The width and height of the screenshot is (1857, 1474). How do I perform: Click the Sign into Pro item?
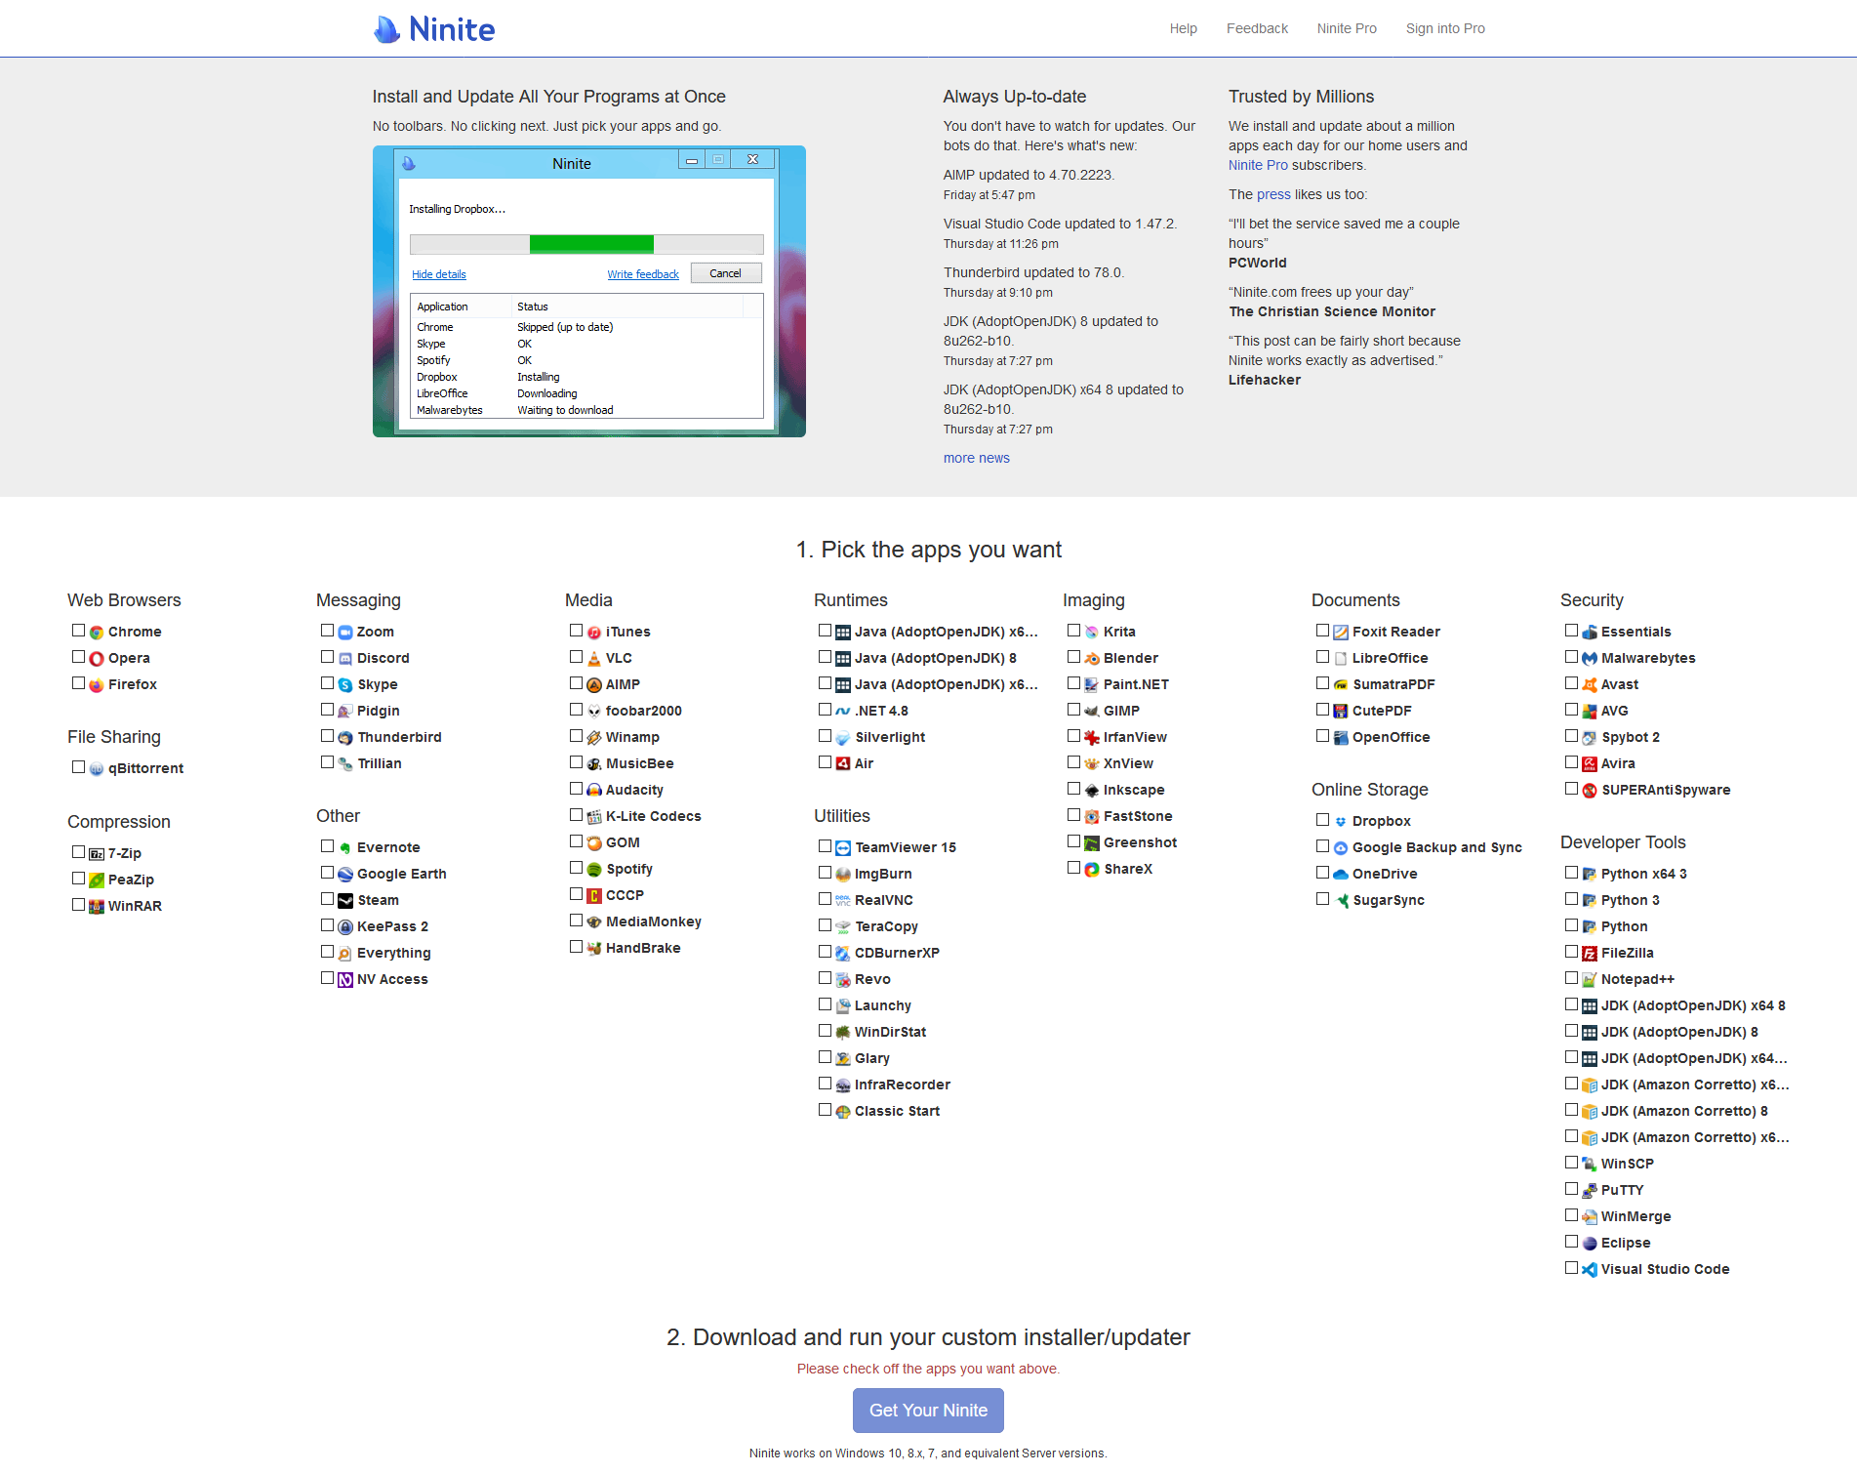[1445, 28]
